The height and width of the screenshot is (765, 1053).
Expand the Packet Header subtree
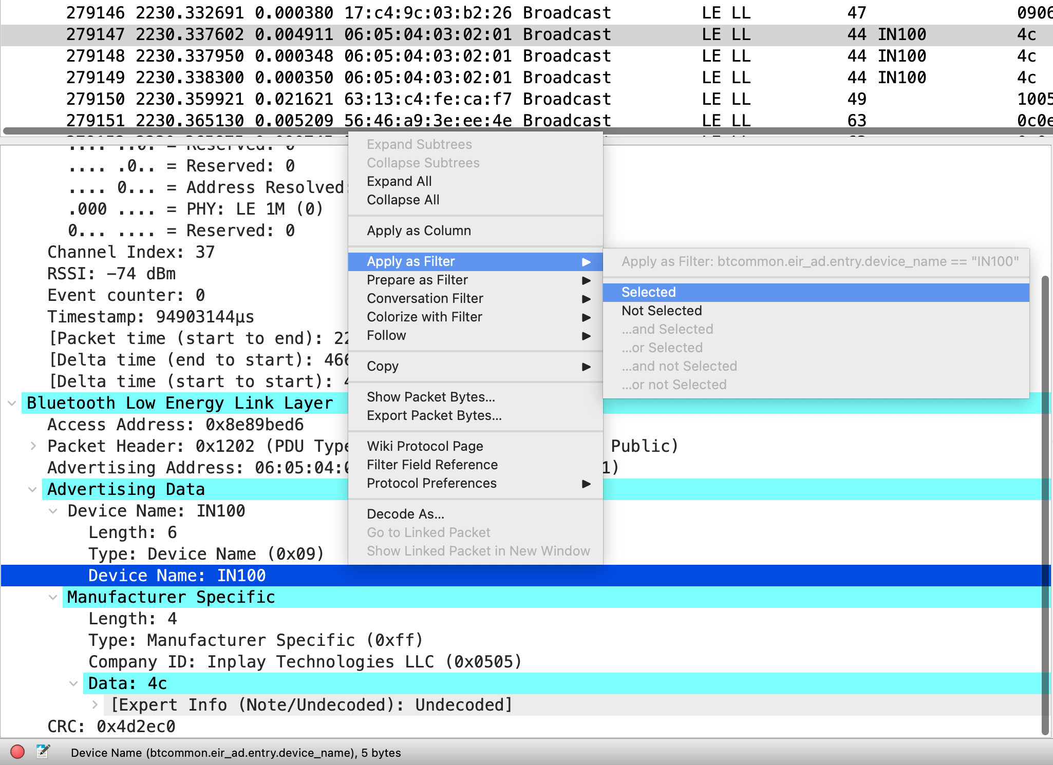(33, 446)
